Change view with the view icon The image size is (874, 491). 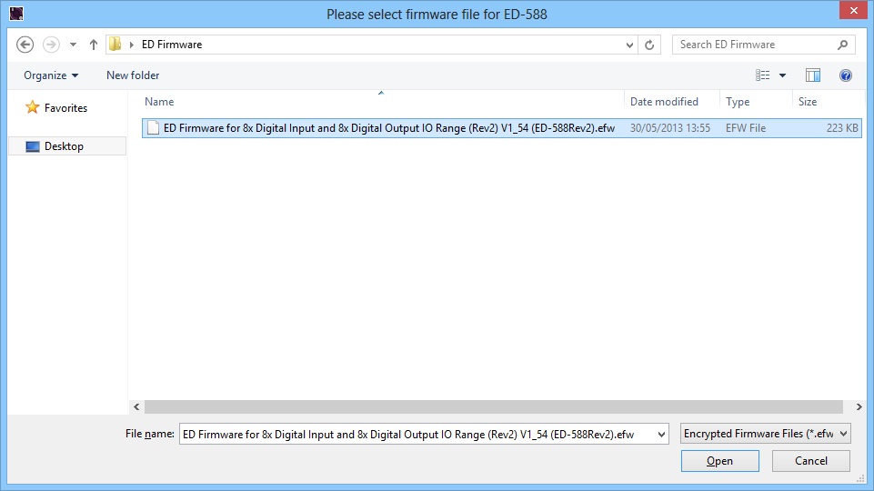(762, 75)
